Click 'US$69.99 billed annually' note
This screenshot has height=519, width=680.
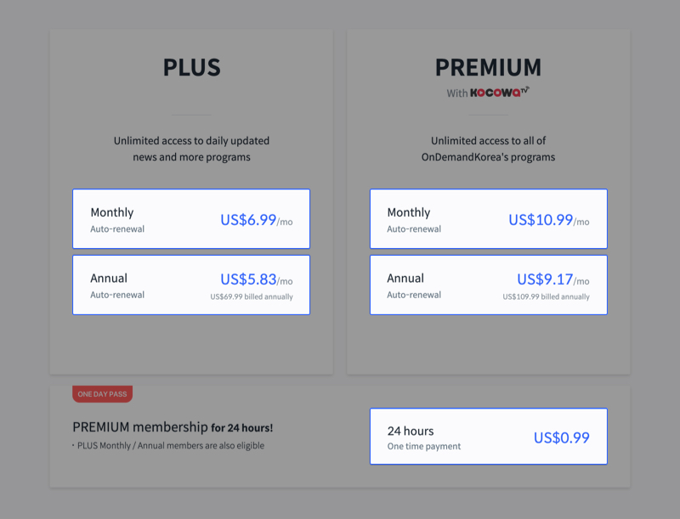[x=252, y=296]
